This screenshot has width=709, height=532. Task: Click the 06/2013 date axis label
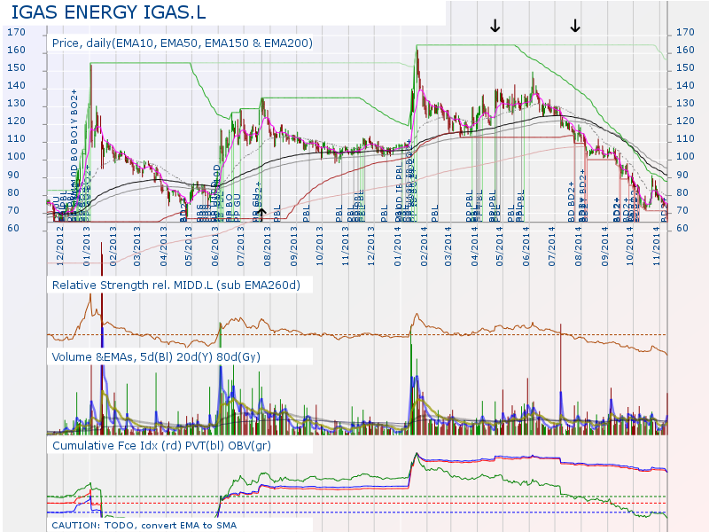coord(214,246)
